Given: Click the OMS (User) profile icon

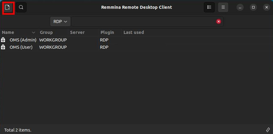Looking at the screenshot, I should [3, 47].
